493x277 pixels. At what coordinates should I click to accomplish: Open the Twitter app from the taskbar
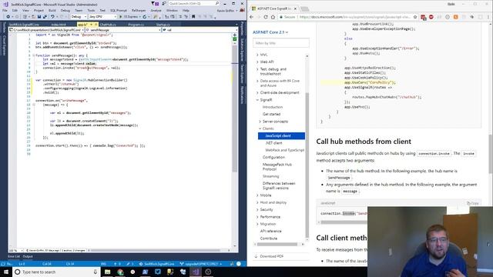click(158, 272)
